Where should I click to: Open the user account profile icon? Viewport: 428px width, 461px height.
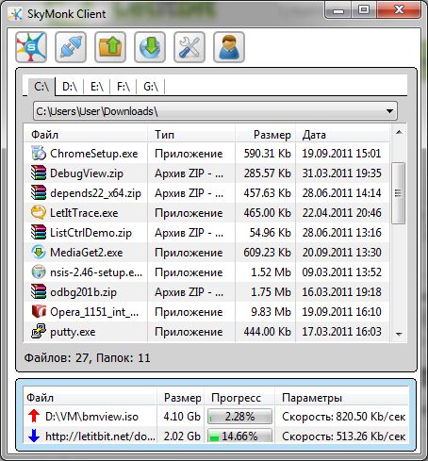tap(229, 47)
